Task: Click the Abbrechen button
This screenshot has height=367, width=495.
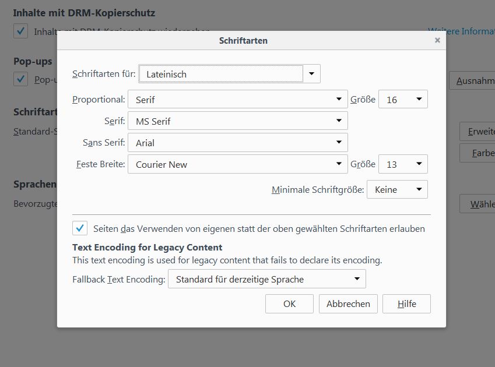Action: 348,304
